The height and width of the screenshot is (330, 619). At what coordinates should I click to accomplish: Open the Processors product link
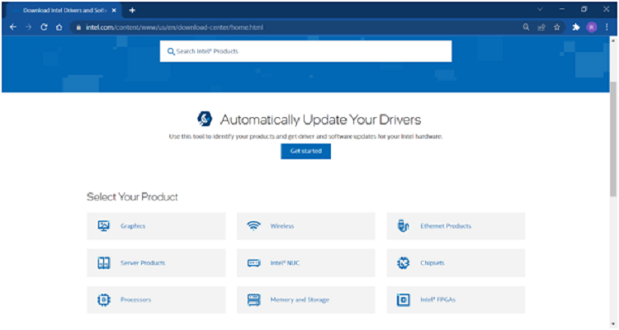click(136, 300)
